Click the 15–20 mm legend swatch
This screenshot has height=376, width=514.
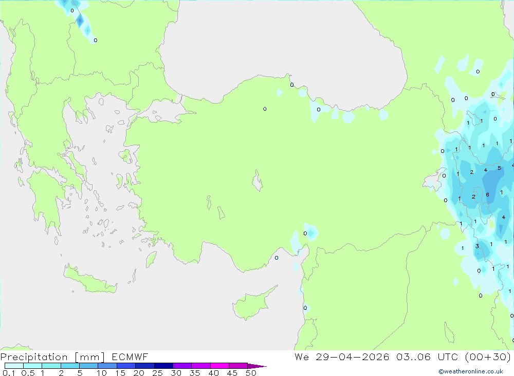(x=126, y=366)
